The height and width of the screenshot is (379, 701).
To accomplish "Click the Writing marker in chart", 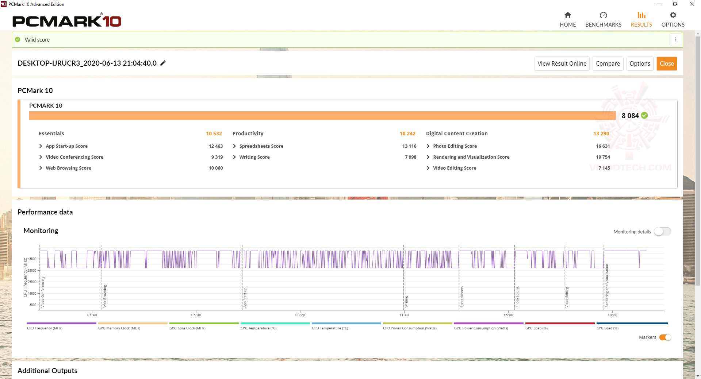I will (x=406, y=302).
